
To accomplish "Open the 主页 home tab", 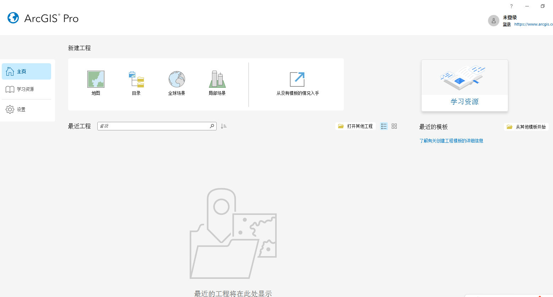I will pos(27,71).
